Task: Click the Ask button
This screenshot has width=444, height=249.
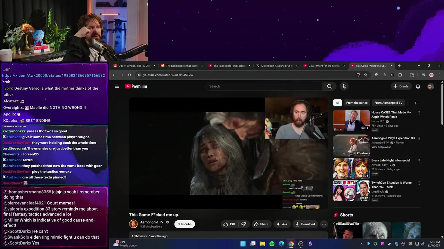Action: click(282, 224)
